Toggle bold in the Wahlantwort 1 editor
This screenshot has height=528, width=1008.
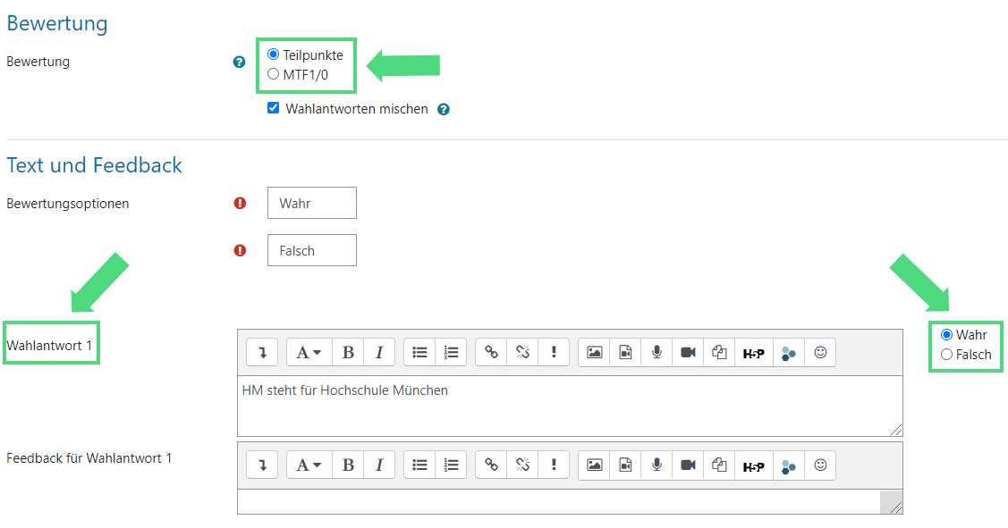click(348, 352)
